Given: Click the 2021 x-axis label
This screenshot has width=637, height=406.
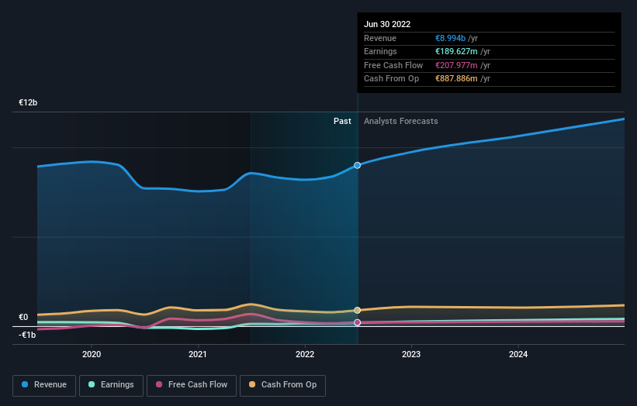Looking at the screenshot, I should tap(198, 355).
